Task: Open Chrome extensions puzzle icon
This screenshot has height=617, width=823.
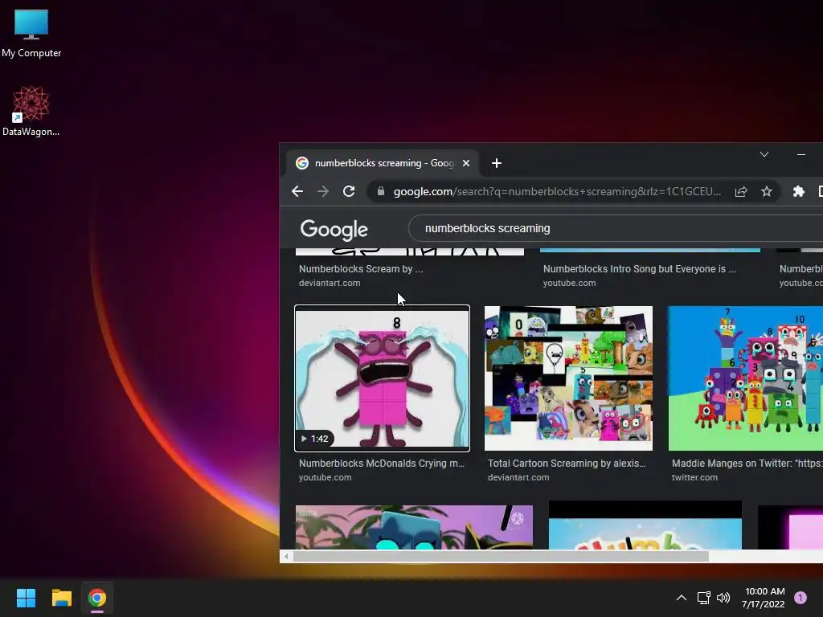Action: [x=798, y=191]
